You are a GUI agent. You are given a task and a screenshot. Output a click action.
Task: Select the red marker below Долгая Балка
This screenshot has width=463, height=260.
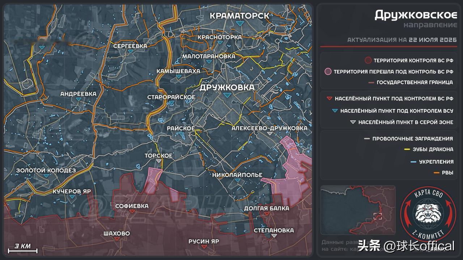[x=267, y=214]
